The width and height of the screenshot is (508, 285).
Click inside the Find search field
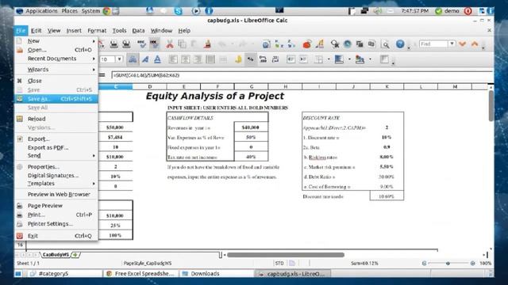[x=433, y=44]
